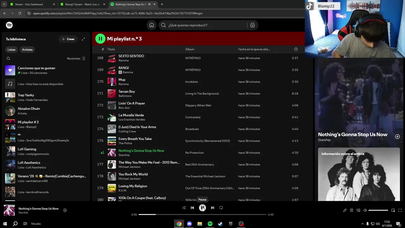Seek on the song progress bar
Image resolution: width=405 pixels, height=228 pixels.
202,214
